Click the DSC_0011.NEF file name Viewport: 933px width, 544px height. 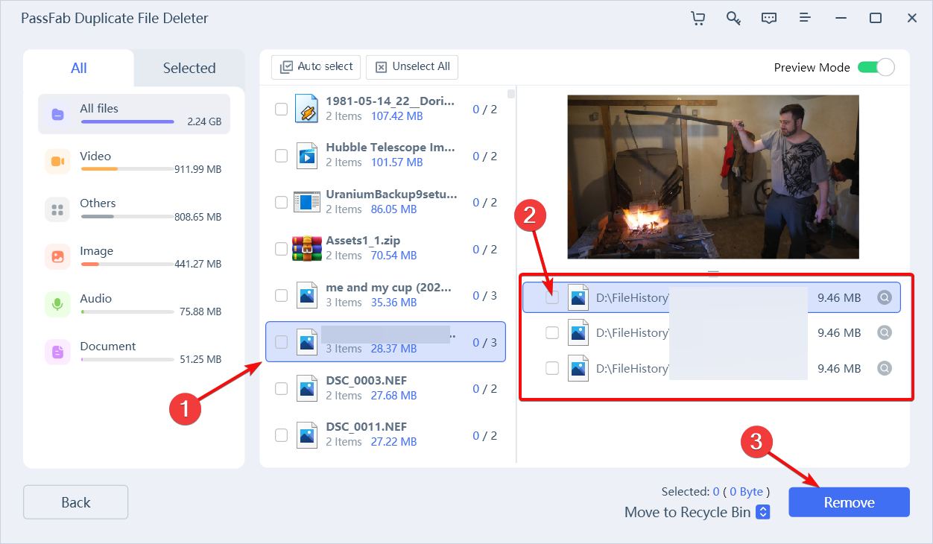click(366, 427)
